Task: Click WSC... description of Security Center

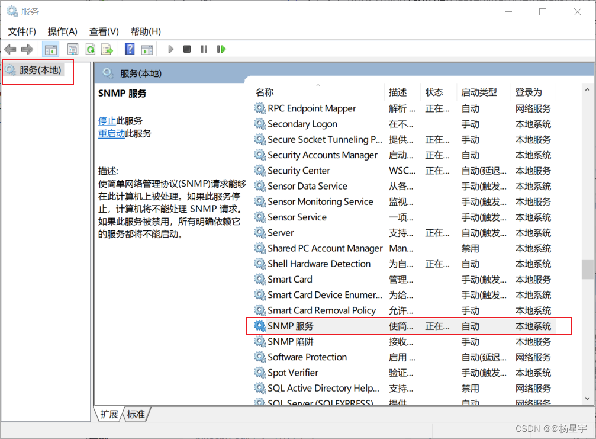Action: [402, 171]
